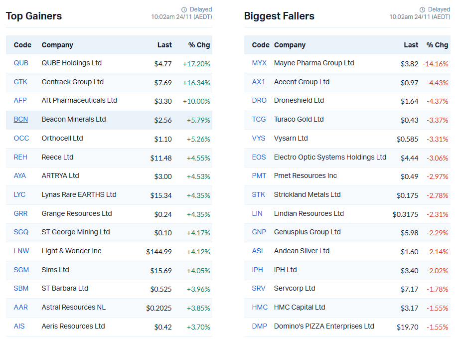Select the Reece Ltd row
Screen dimensions: 457x339
tap(109, 158)
